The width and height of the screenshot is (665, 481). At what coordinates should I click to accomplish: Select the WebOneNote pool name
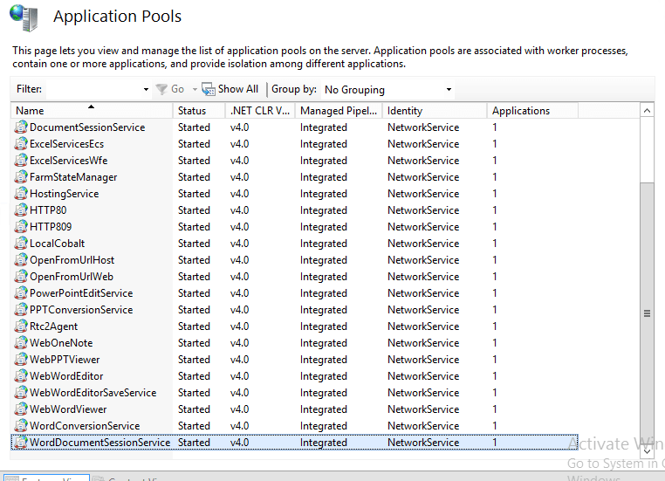pyautogui.click(x=61, y=342)
